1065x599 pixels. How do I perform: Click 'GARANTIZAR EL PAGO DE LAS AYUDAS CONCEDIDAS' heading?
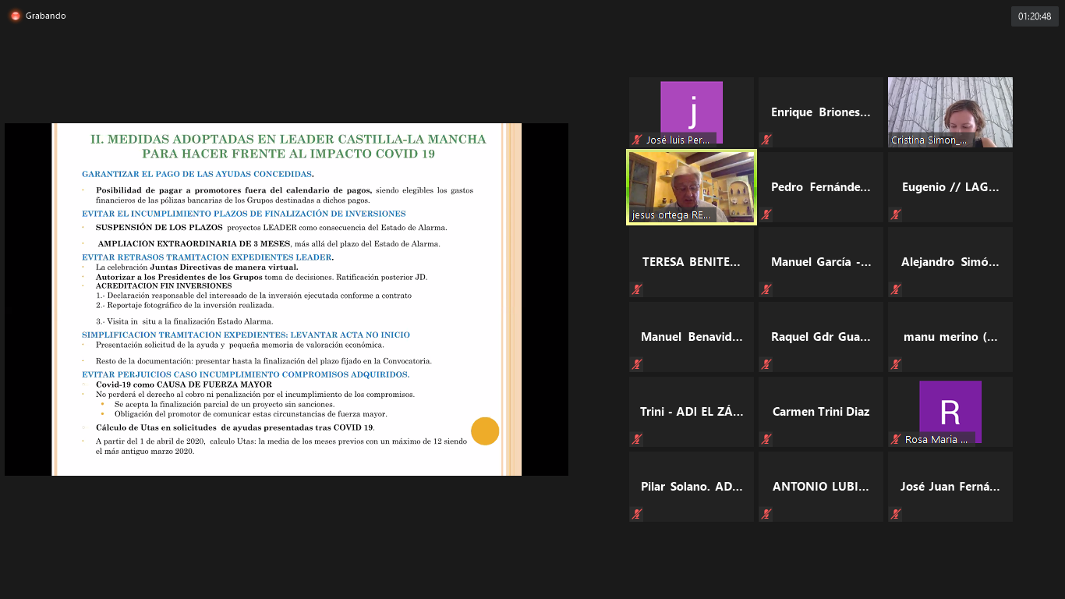coord(196,174)
